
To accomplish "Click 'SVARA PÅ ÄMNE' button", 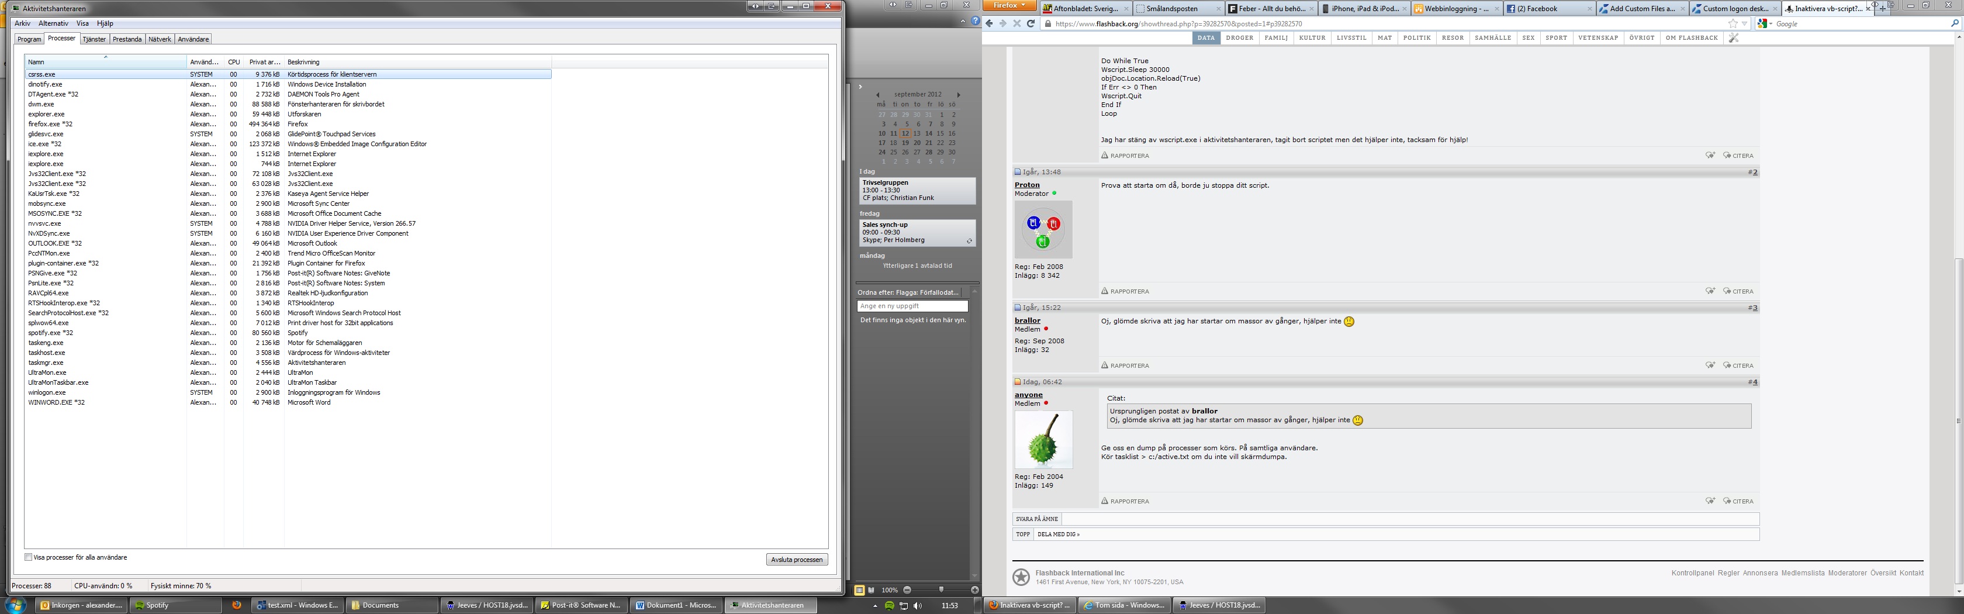I will [x=1037, y=519].
